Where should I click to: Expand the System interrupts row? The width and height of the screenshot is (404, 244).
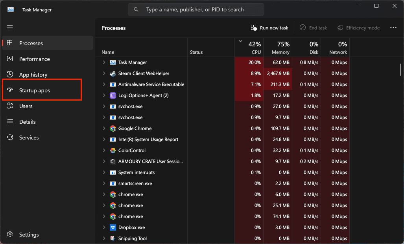point(104,172)
